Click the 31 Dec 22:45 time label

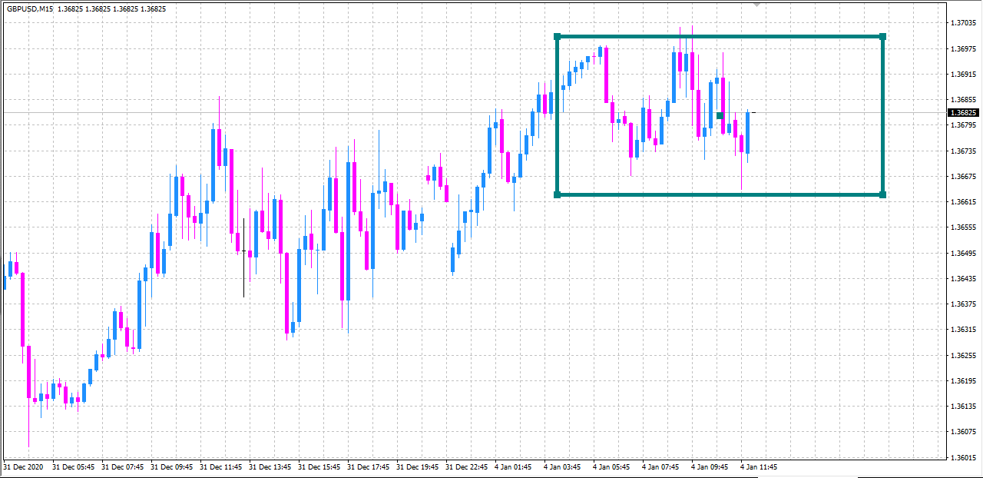467,466
